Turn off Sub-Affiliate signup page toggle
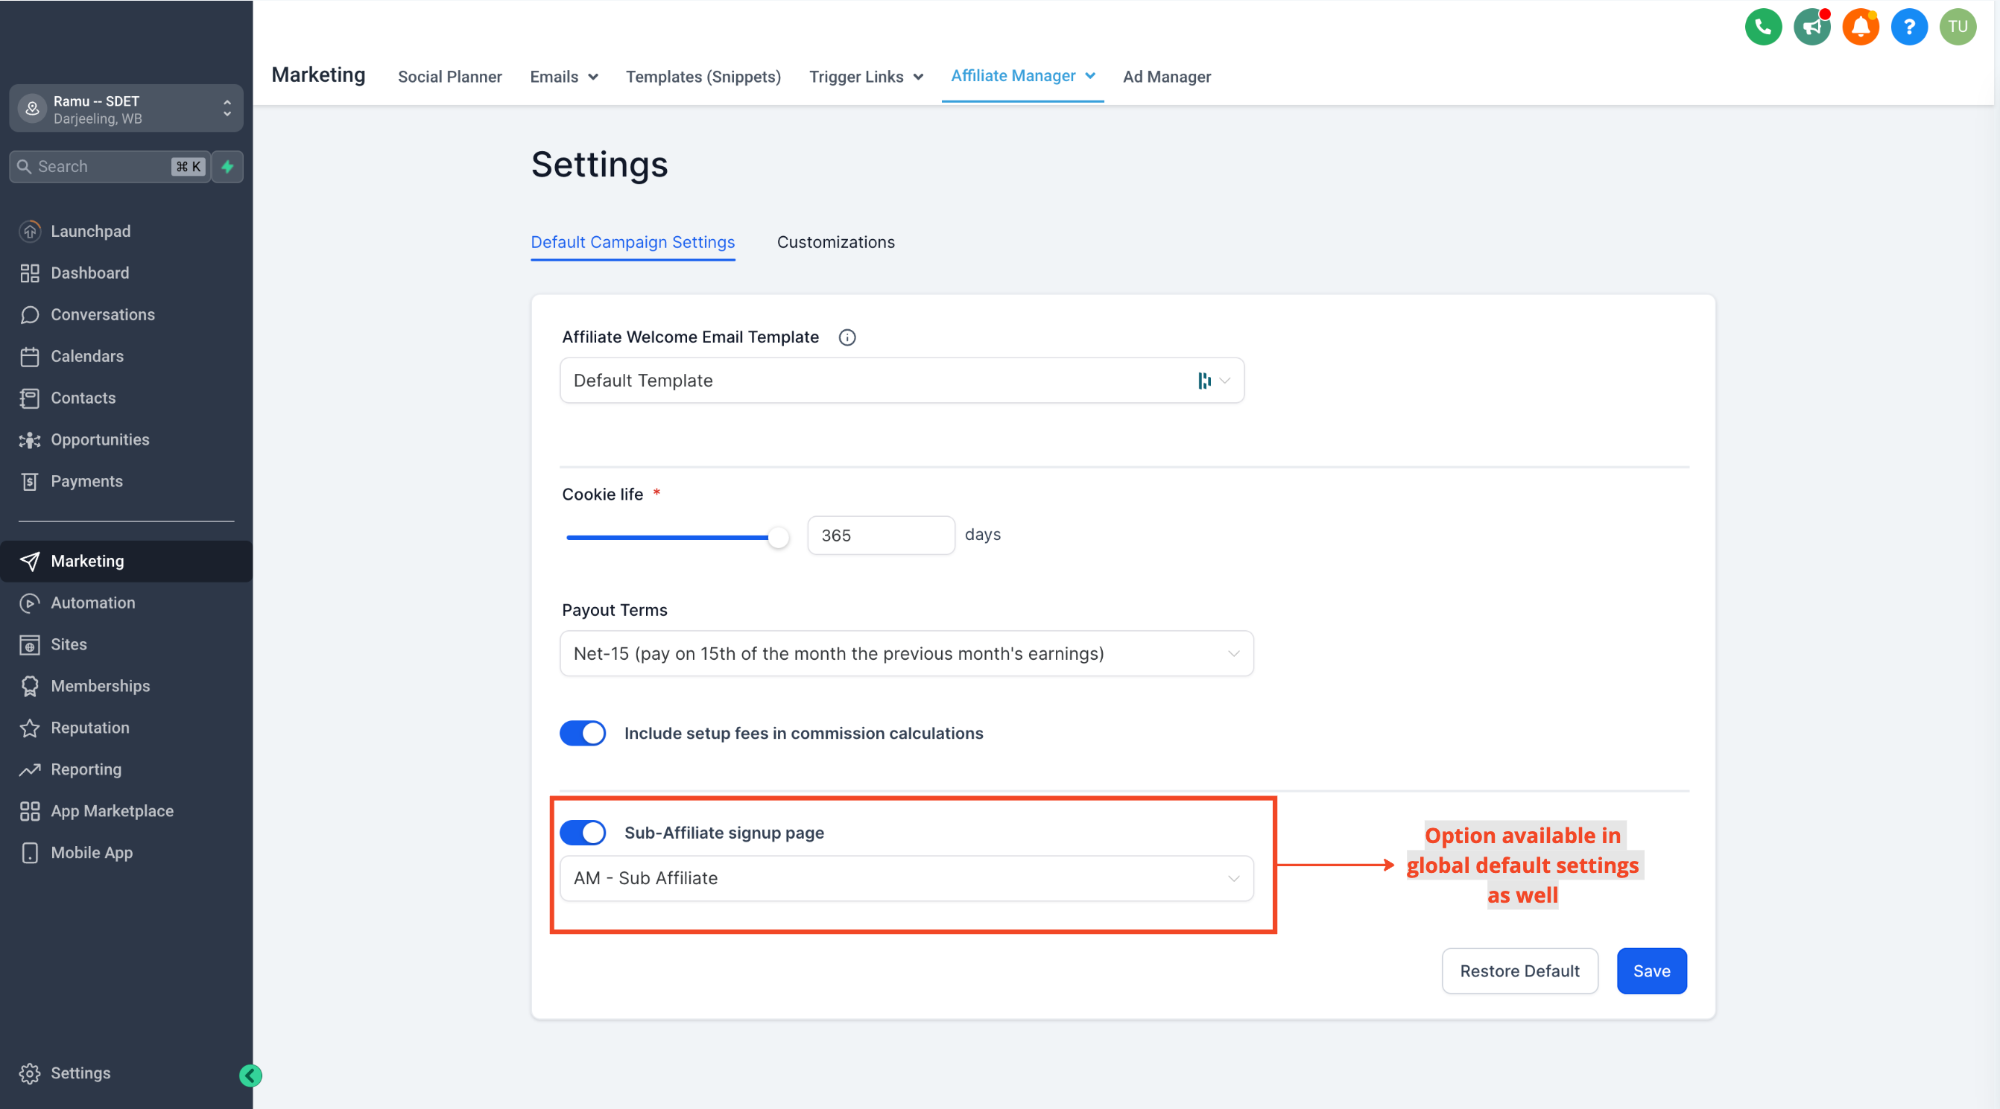The width and height of the screenshot is (2000, 1109). 582,832
